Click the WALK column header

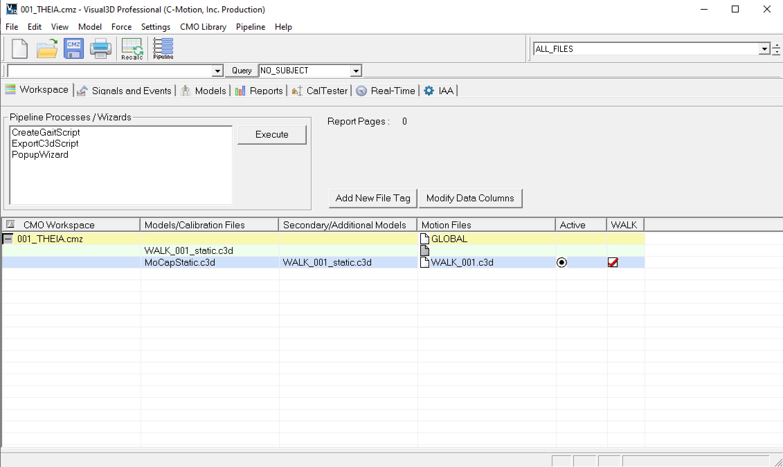pyautogui.click(x=625, y=225)
